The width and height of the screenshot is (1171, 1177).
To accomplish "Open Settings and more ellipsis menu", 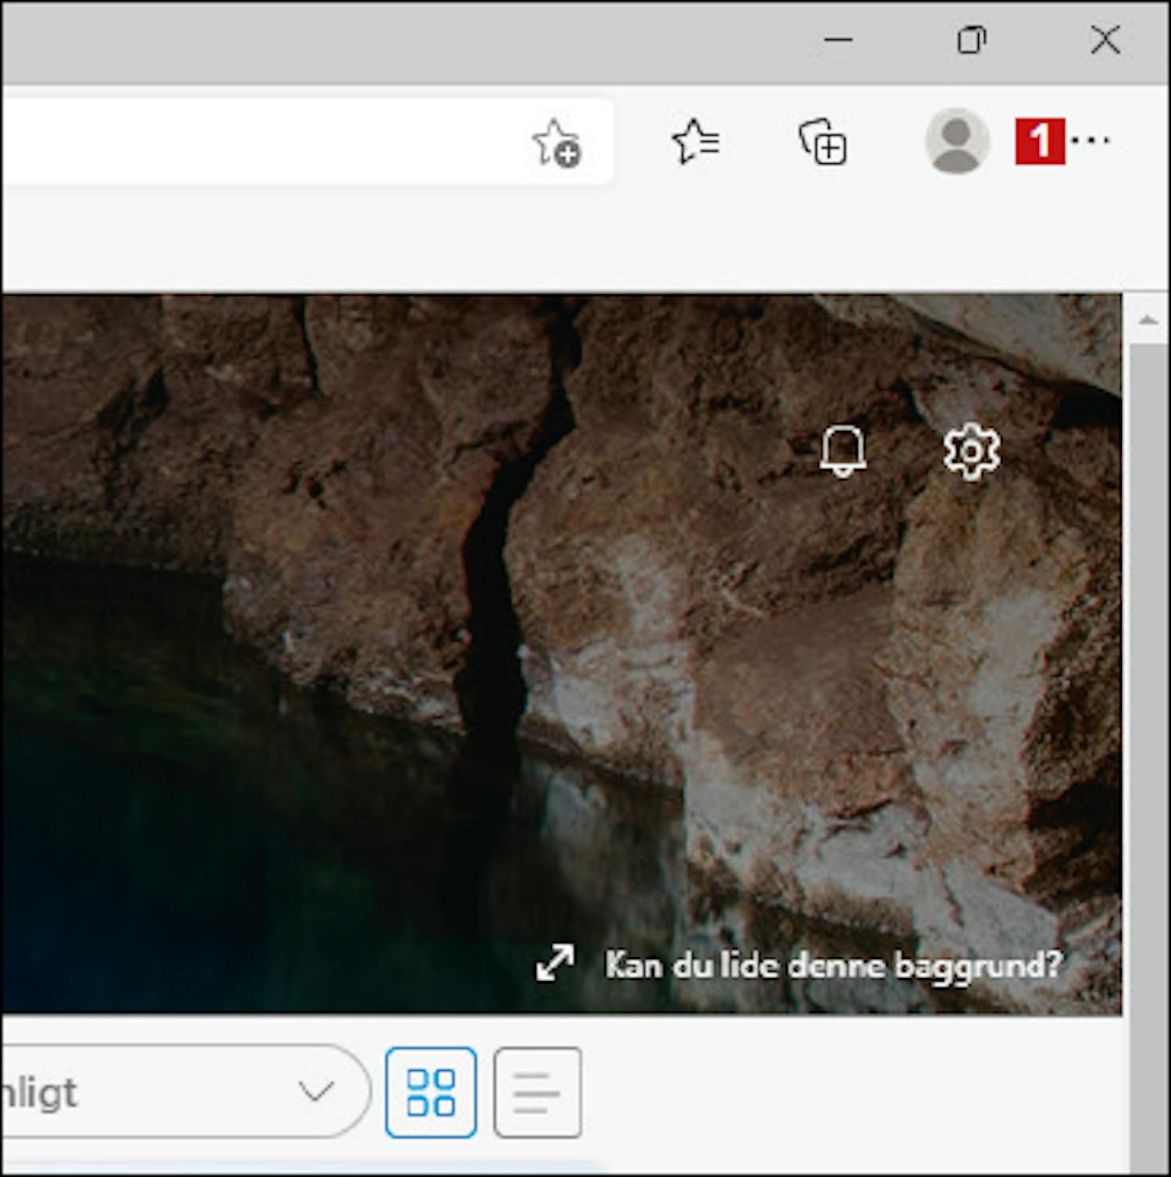I will coord(1091,140).
